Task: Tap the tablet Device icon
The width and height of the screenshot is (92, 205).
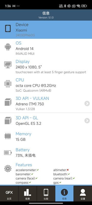Action: click(x=8, y=28)
